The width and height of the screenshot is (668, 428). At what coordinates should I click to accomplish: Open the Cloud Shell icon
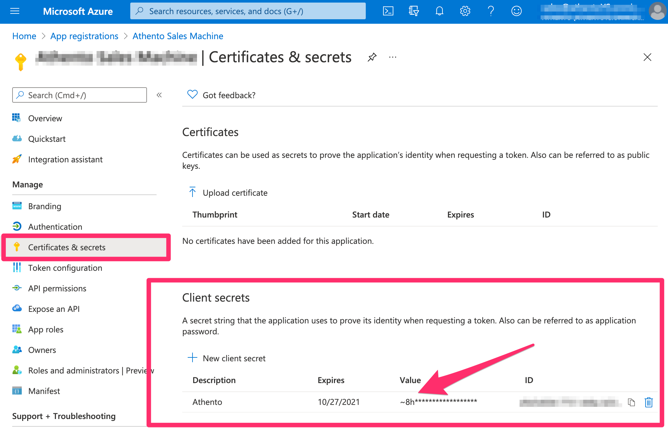pos(388,11)
